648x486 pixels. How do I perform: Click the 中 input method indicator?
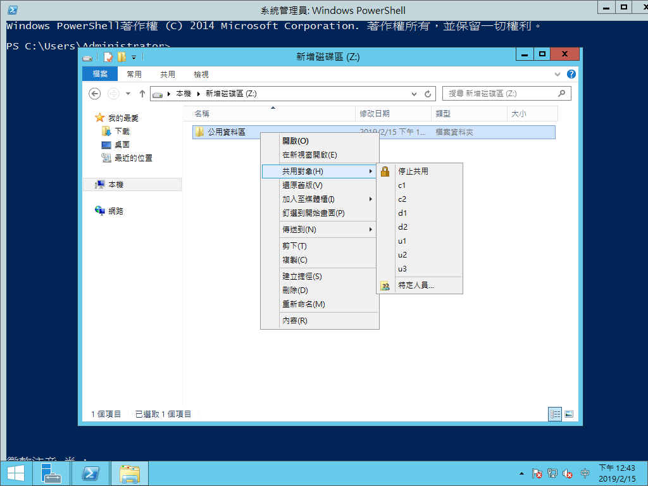pos(585,473)
